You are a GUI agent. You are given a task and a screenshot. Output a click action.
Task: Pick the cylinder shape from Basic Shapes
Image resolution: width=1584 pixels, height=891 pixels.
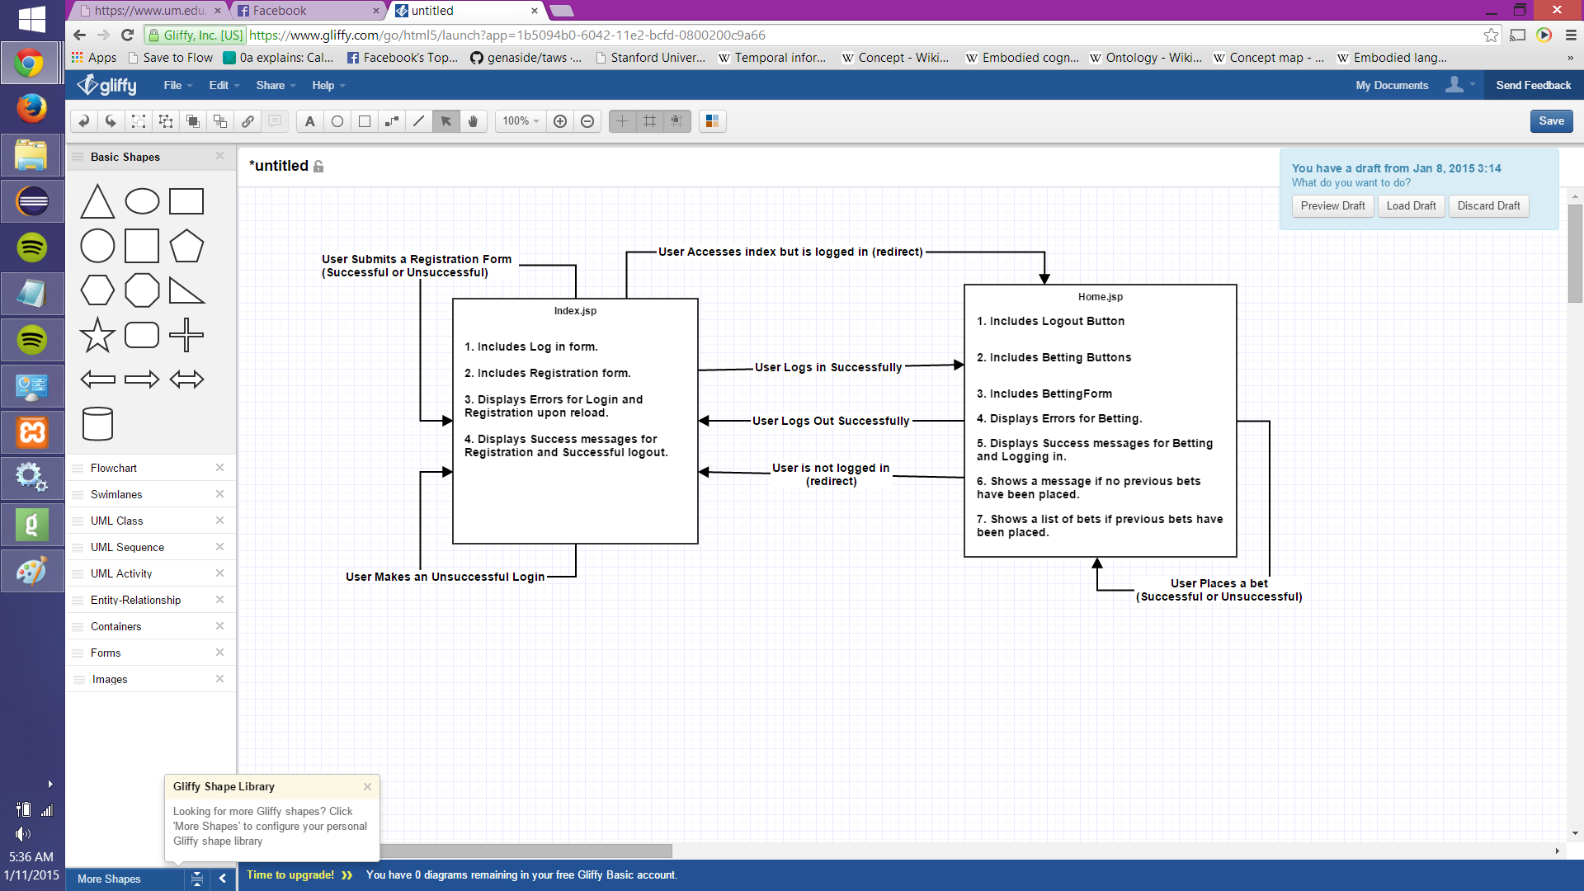pyautogui.click(x=97, y=424)
